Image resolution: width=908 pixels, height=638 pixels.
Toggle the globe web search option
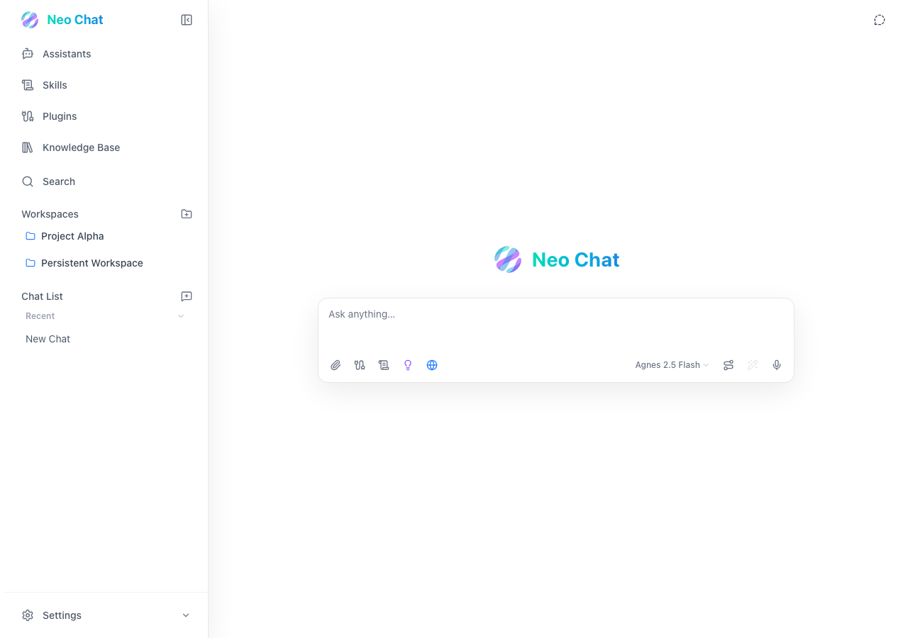pos(432,365)
